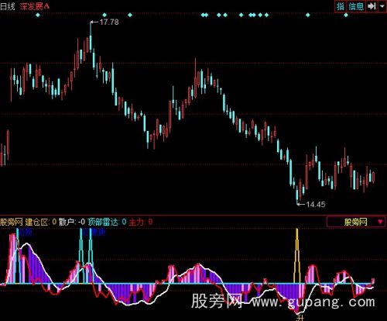Viewport: 387px width, 321px height.
Task: Click the tall yellow 建仓区 signal spike
Action: 297,256
